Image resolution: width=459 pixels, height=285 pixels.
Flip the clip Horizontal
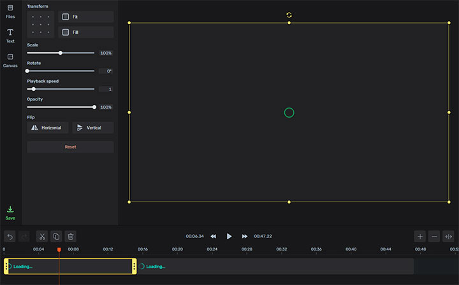48,128
